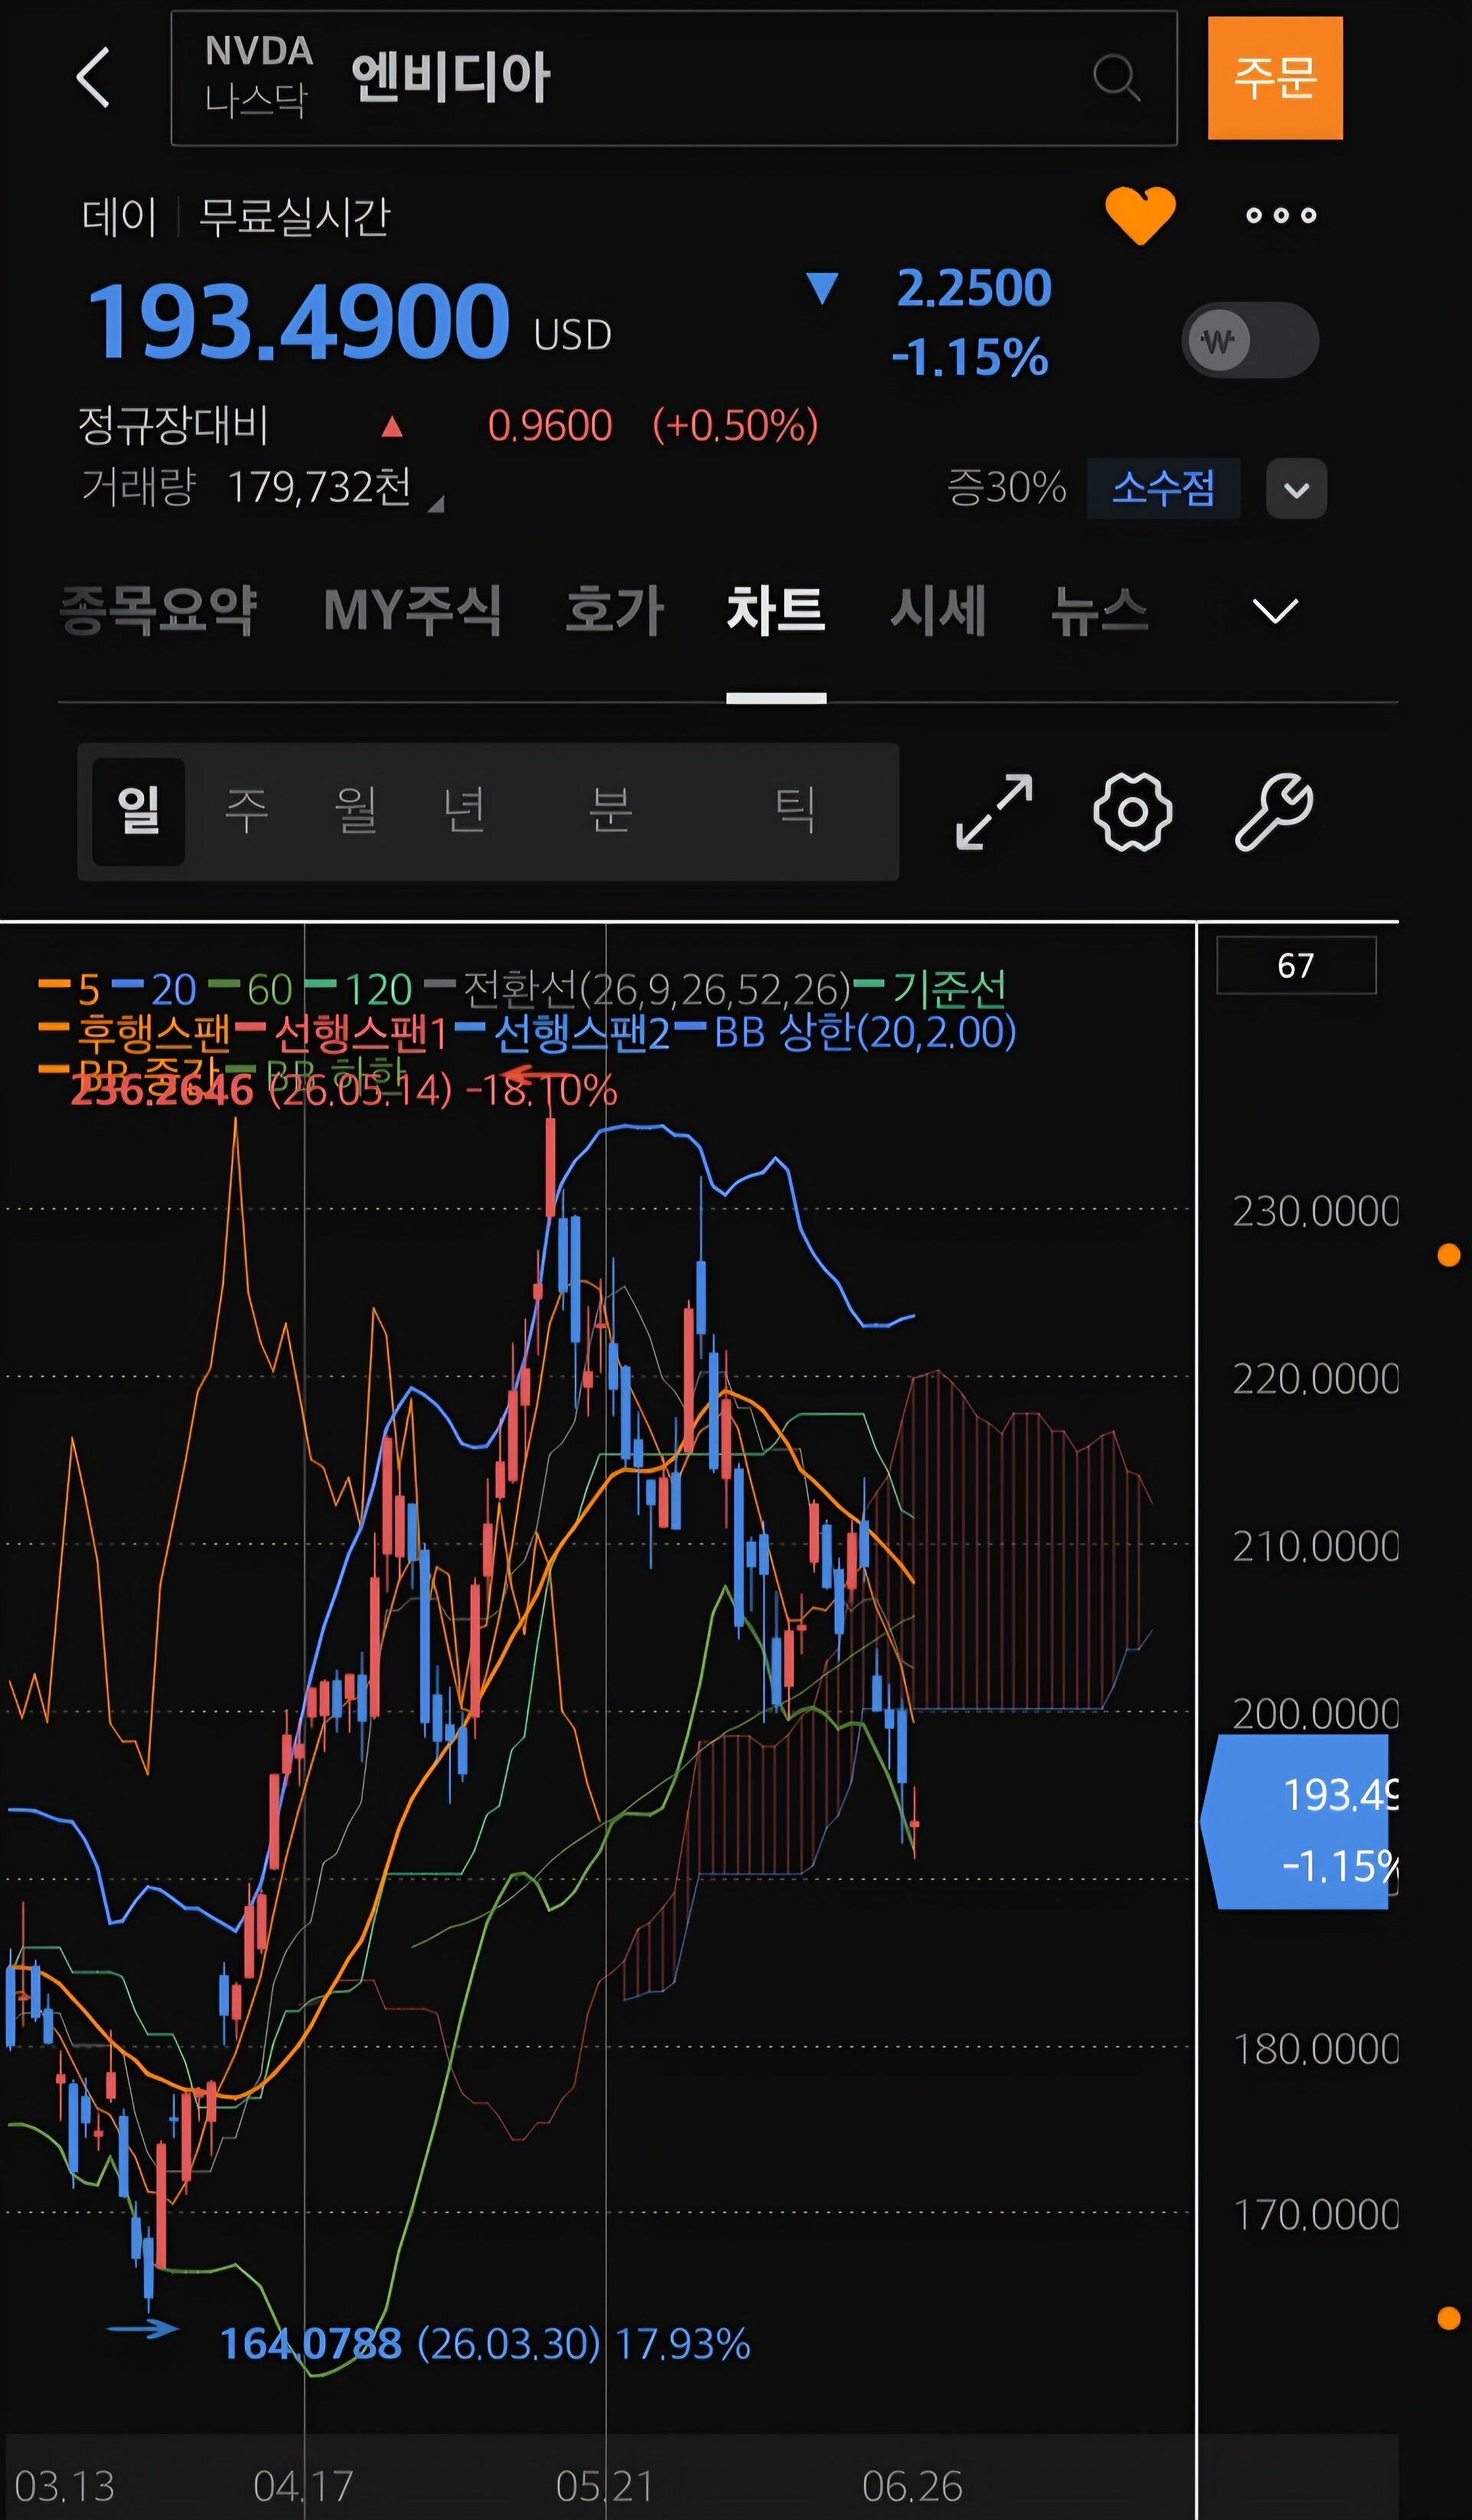This screenshot has height=2520, width=1472.
Task: Toggle the W currency switch
Action: click(1250, 340)
